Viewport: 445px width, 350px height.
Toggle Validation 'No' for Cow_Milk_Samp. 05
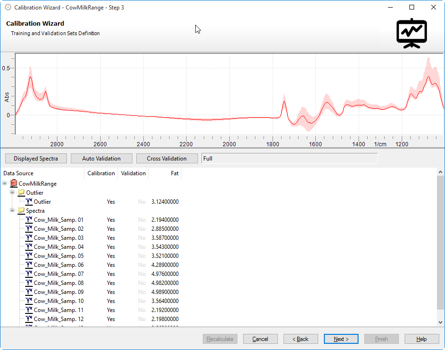click(x=142, y=256)
